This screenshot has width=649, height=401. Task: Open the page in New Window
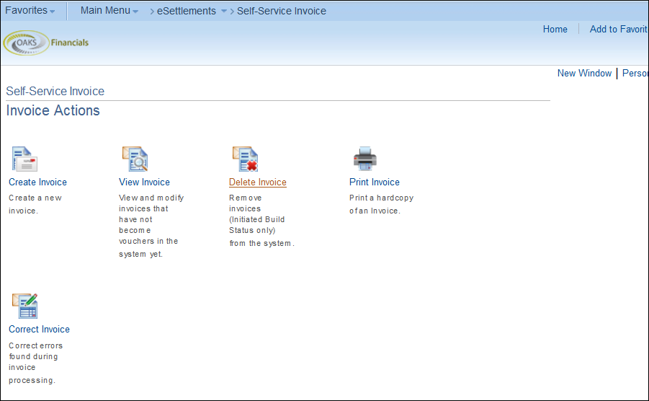(584, 74)
